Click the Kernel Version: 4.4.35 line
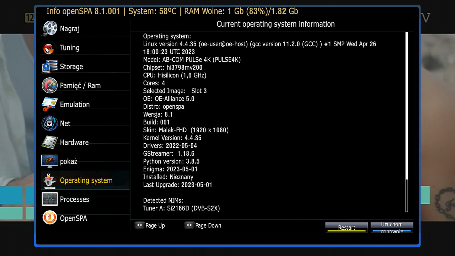Screen dimensions: 455x256 [x=172, y=138]
